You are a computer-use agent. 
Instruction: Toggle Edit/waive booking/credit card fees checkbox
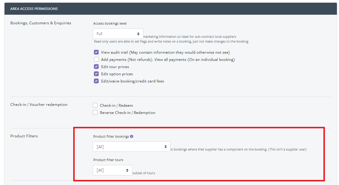click(96, 81)
